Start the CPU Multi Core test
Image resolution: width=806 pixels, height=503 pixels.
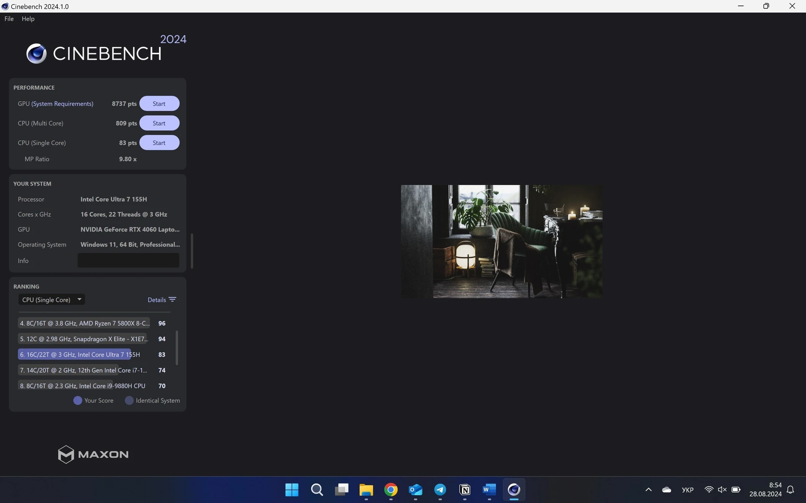point(159,123)
